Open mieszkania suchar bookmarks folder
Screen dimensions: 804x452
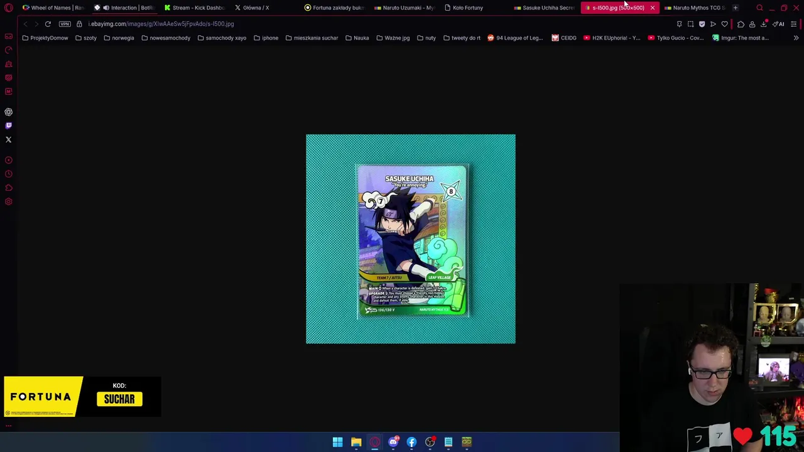312,38
